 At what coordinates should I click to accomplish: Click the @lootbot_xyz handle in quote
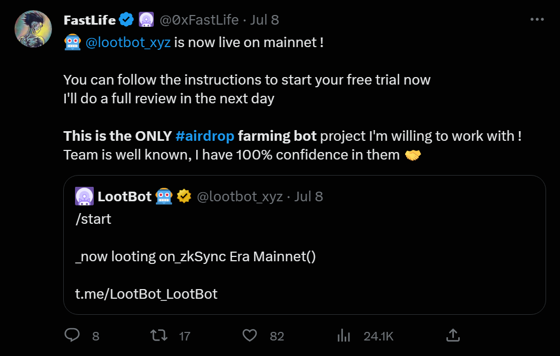point(240,196)
